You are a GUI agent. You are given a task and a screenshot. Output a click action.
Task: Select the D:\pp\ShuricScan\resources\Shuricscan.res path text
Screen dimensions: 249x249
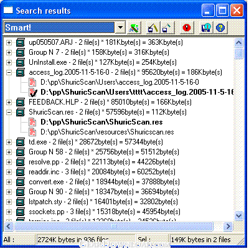[x=107, y=132]
